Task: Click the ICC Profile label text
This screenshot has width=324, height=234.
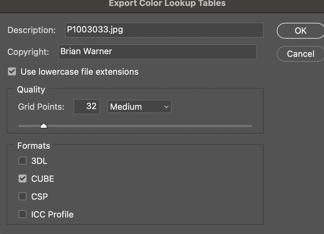Action: [x=52, y=214]
